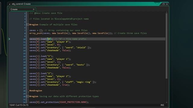193x108 pixels.
Task: Close the obj_control Create window
Action: [167, 4]
